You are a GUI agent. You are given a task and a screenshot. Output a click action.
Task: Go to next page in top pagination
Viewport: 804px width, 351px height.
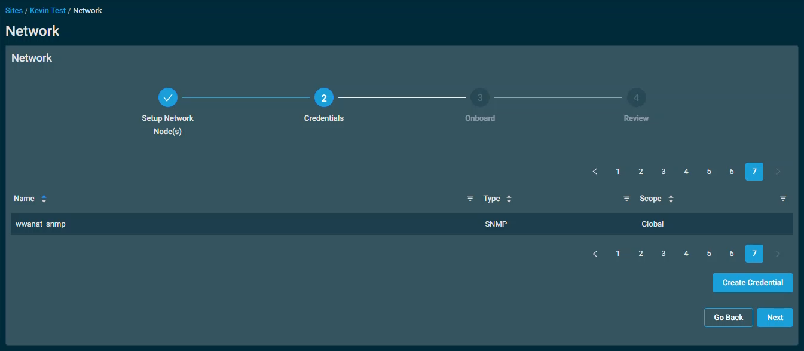[x=778, y=172]
